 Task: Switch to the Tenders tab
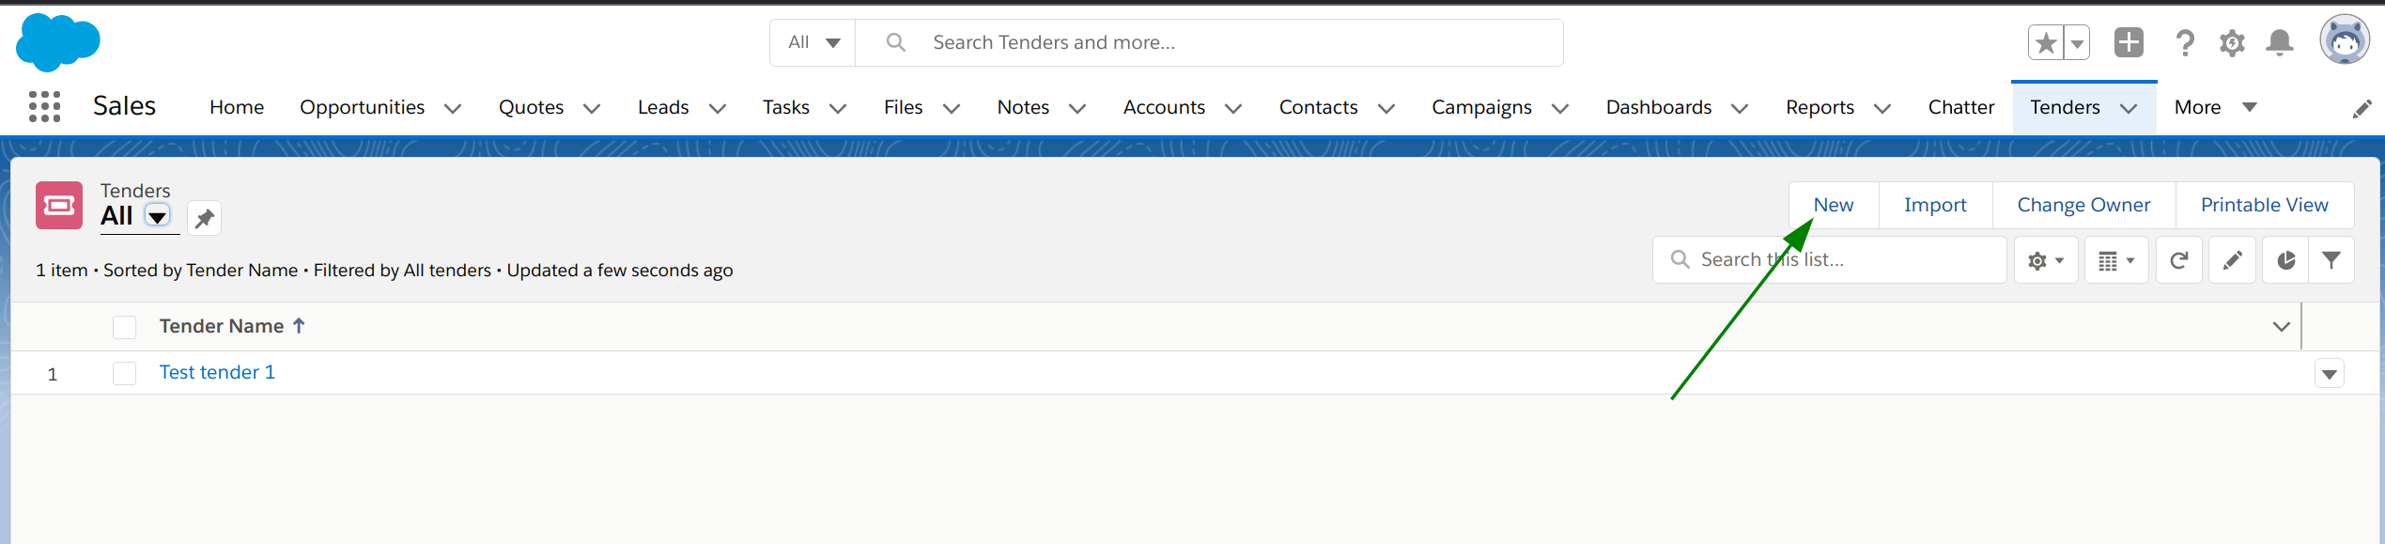pyautogui.click(x=2066, y=106)
